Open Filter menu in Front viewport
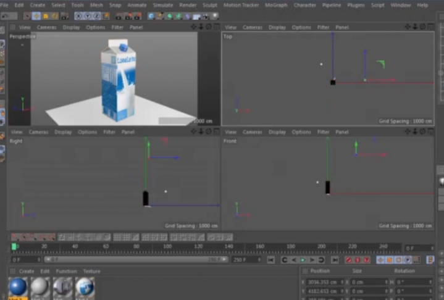 coord(323,132)
